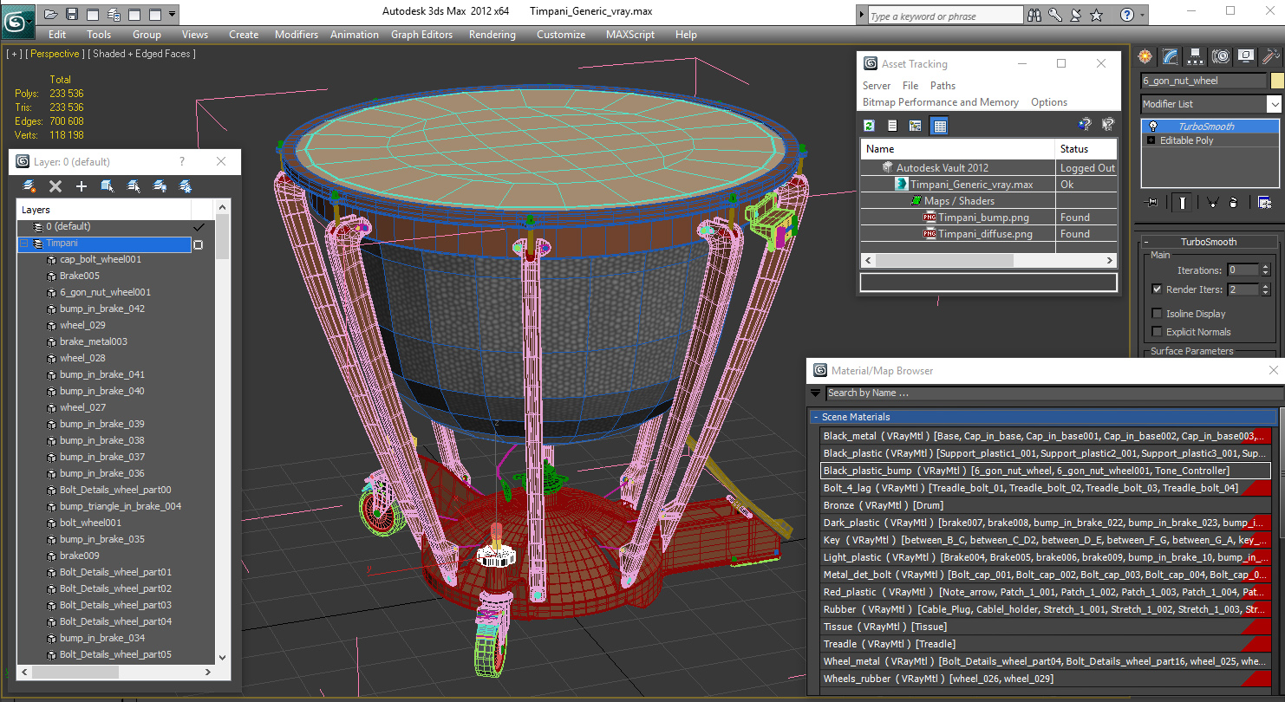Switch to the Modify command panel
The height and width of the screenshot is (702, 1285).
point(1171,56)
